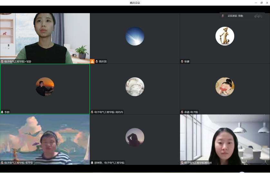The width and height of the screenshot is (270, 173).
Task: Click the mic icon in the 正在讲话 indicator
Action: point(223,16)
